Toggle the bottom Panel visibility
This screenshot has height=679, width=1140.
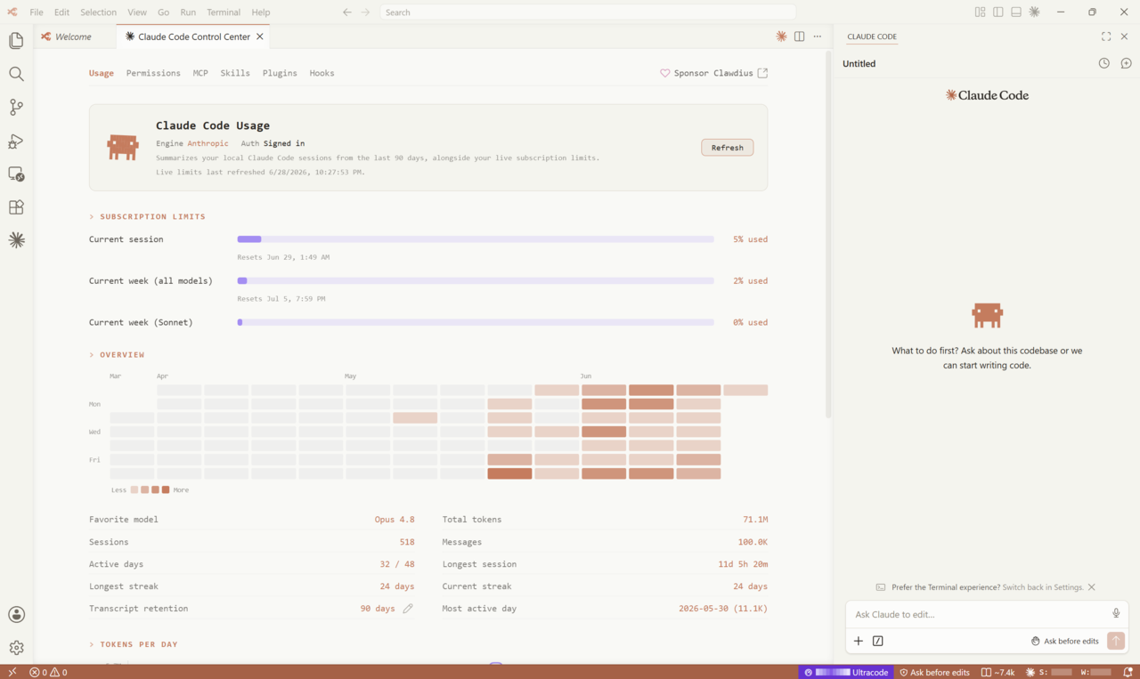pos(1016,12)
